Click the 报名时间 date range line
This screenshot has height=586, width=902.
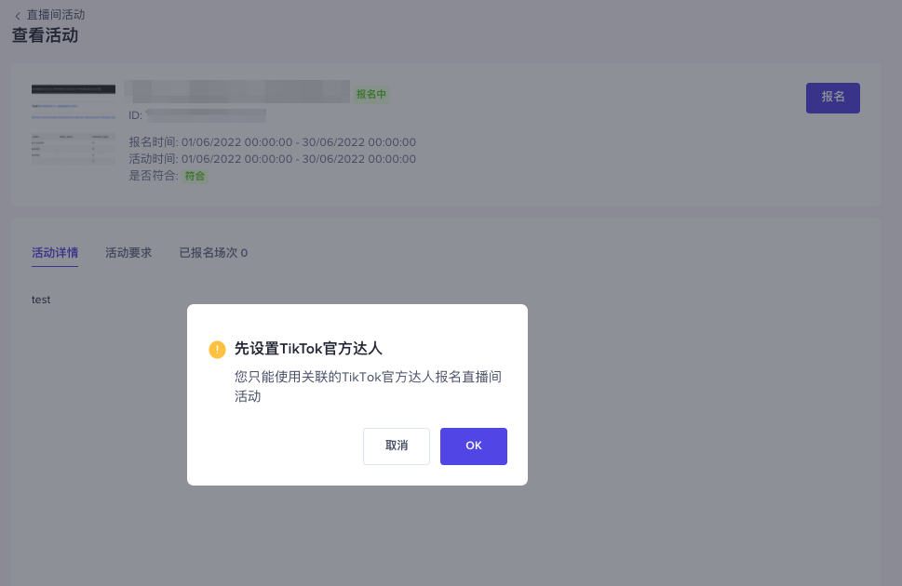(x=272, y=142)
